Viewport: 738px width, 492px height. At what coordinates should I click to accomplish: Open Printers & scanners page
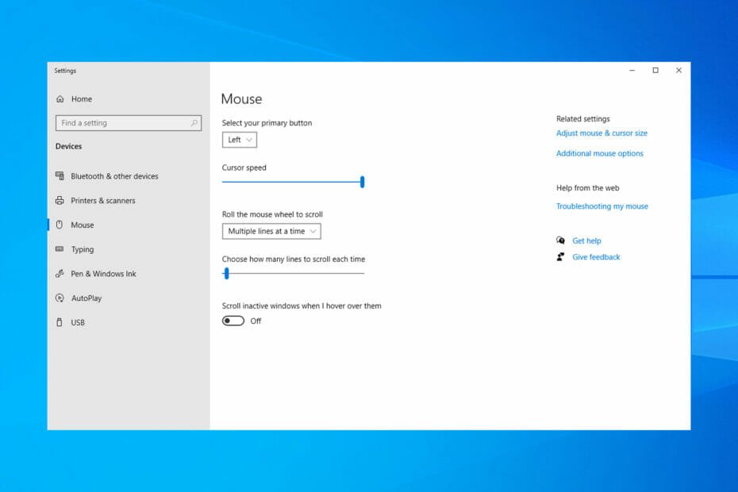point(103,201)
